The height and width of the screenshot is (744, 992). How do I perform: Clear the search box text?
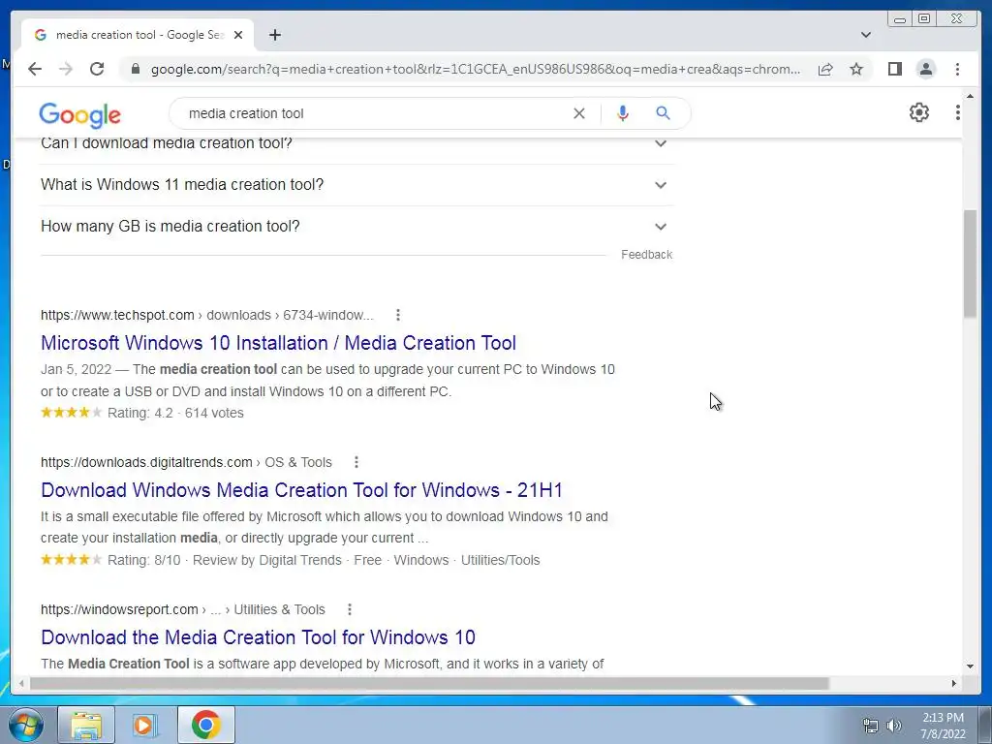click(x=579, y=113)
